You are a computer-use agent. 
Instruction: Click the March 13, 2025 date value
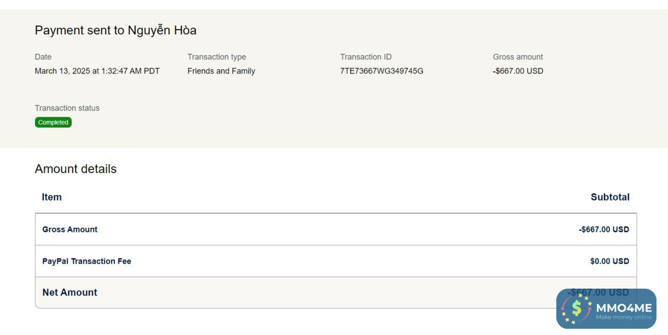coord(97,71)
